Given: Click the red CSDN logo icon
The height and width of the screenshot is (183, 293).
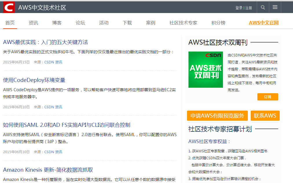Looking at the screenshot, I should pyautogui.click(x=9, y=7).
